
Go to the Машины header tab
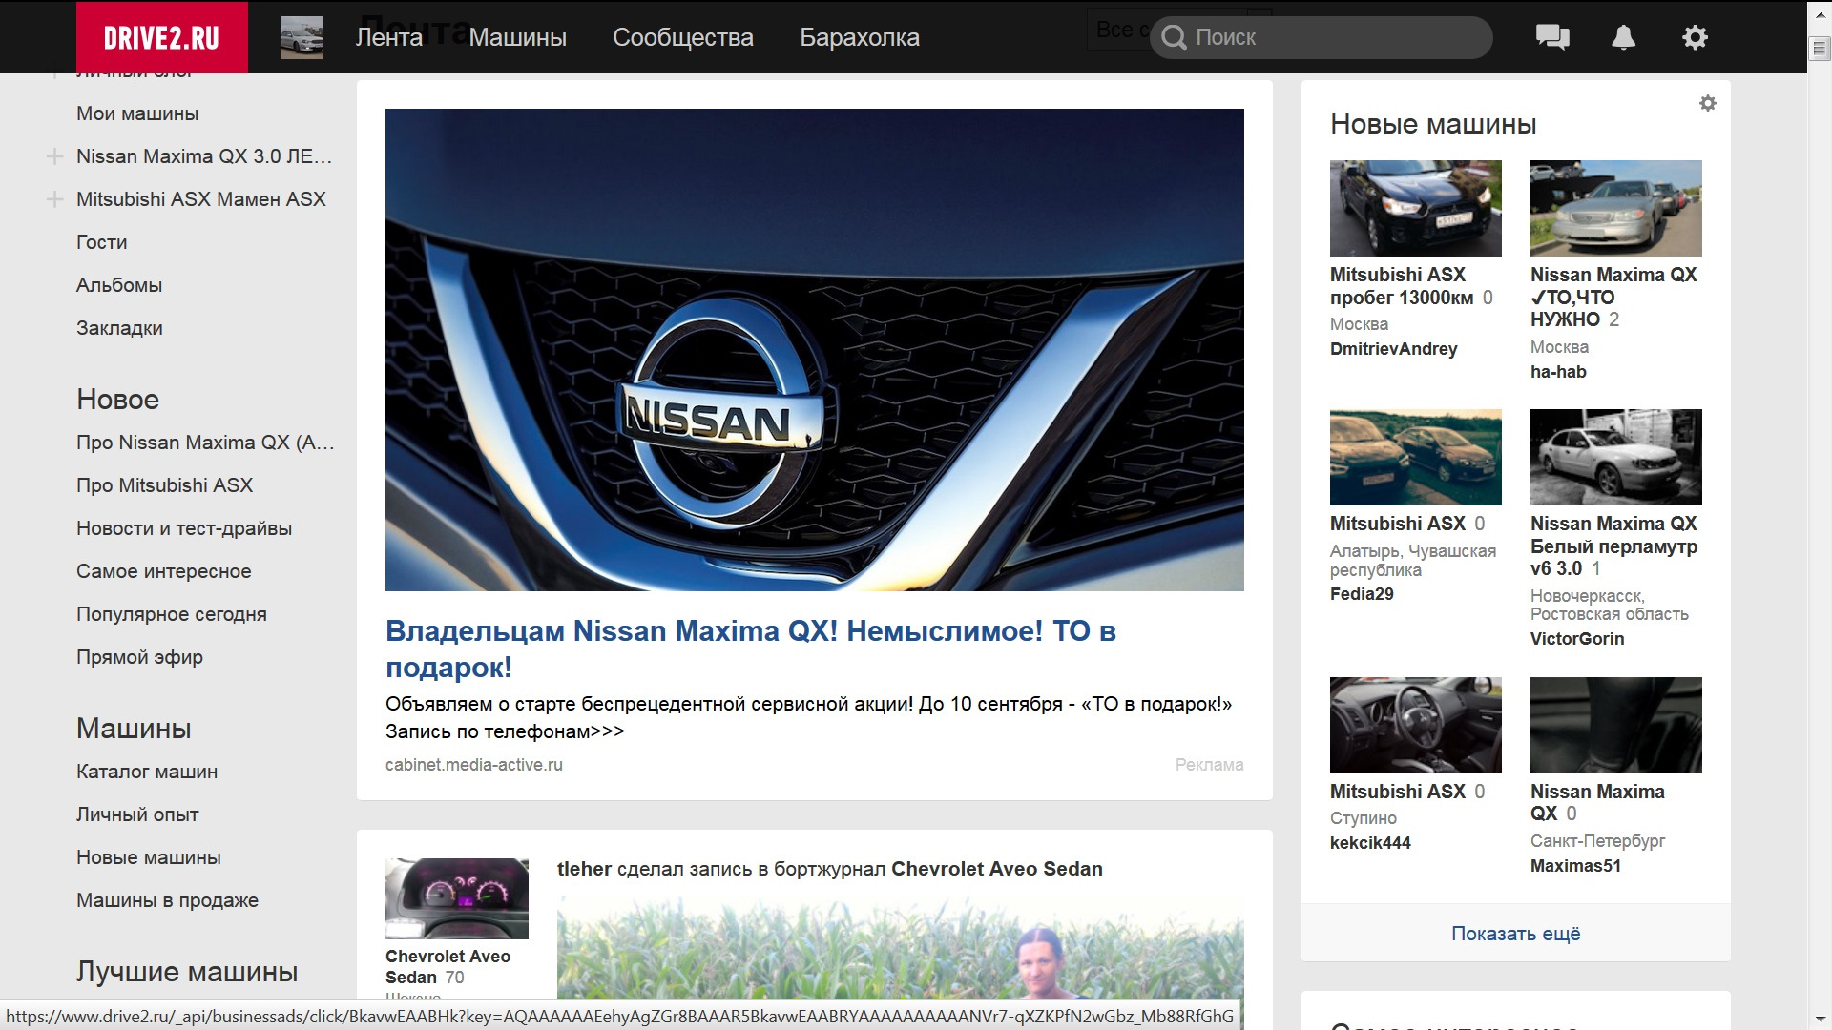pyautogui.click(x=518, y=37)
